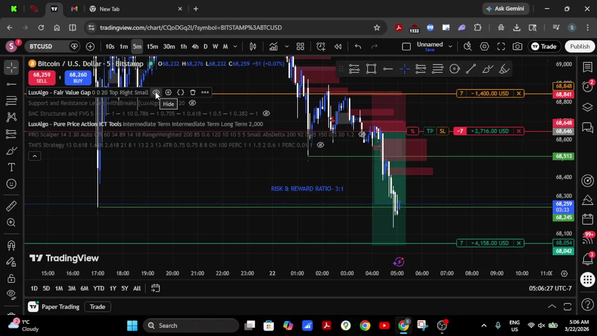Set range to YTD
The image size is (597, 336).
(x=98, y=288)
